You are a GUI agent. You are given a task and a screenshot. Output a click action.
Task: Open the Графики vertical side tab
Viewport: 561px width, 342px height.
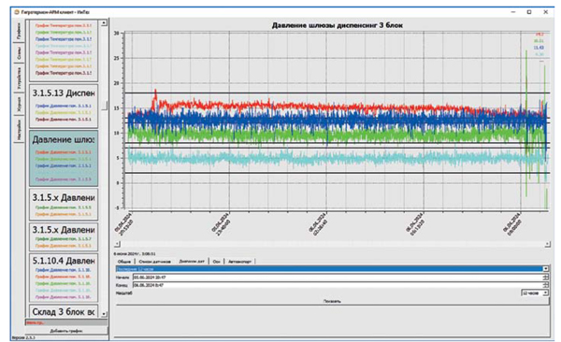coord(19,32)
